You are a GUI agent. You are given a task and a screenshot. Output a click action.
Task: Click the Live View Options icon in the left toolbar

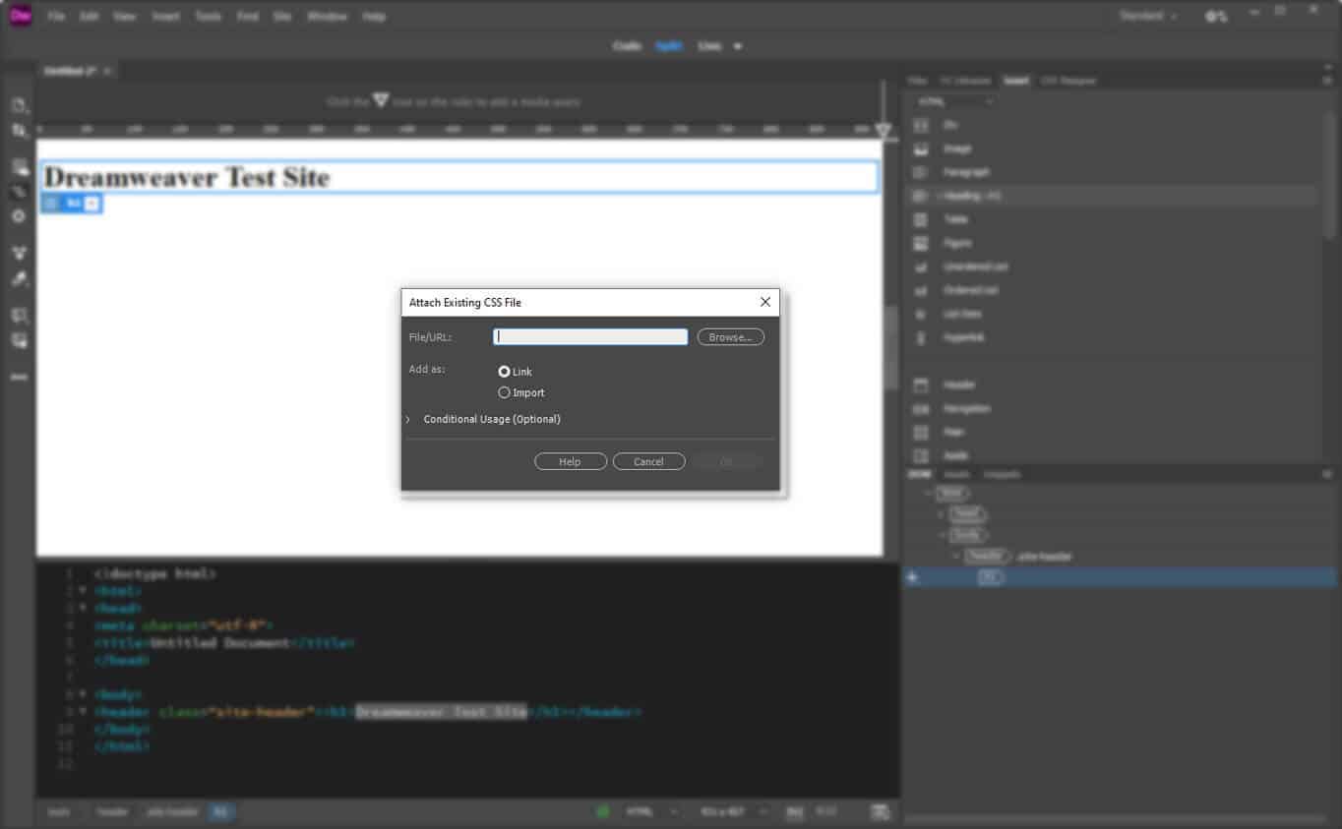coord(20,167)
